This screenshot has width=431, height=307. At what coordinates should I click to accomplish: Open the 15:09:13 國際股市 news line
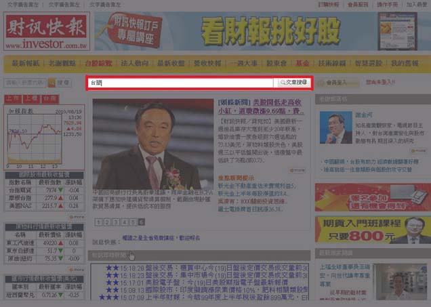pos(207,289)
